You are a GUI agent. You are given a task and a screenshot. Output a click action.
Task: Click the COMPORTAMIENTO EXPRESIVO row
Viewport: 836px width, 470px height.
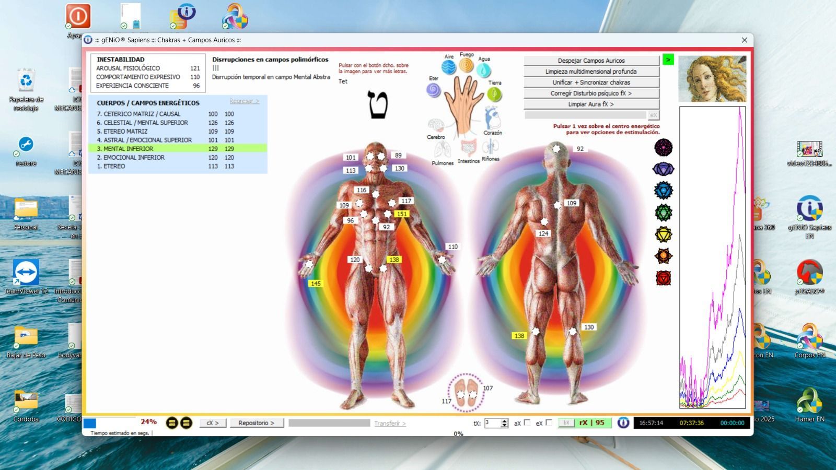pyautogui.click(x=148, y=77)
